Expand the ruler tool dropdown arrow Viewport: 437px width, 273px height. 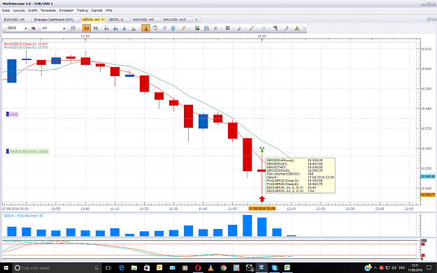(x=189, y=29)
